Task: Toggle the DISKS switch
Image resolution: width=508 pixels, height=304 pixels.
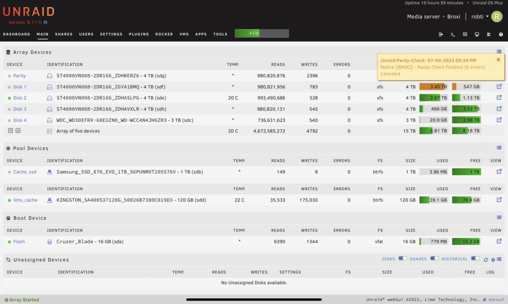Action: click(402, 258)
